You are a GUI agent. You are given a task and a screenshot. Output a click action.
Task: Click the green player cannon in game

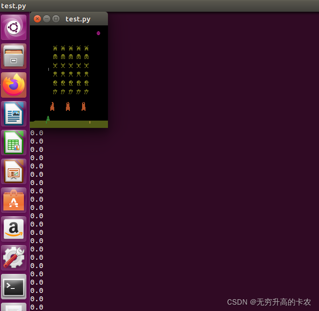point(48,119)
